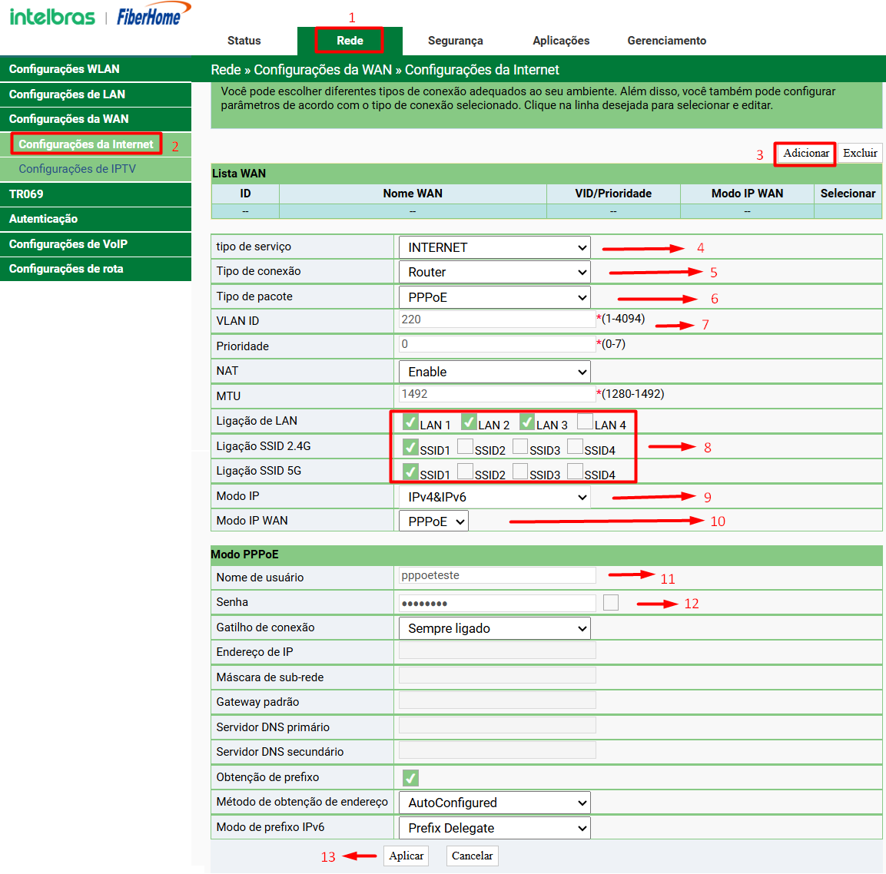886x874 pixels.
Task: Switch to the Rede tab
Action: click(x=350, y=41)
